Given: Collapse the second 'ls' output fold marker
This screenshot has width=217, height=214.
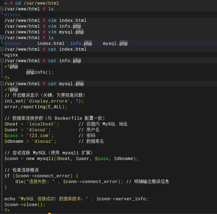Looking at the screenshot, I should [x=2, y=38].
